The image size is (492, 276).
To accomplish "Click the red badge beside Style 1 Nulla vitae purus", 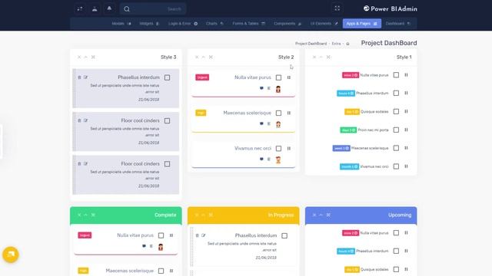I will pyautogui.click(x=351, y=75).
